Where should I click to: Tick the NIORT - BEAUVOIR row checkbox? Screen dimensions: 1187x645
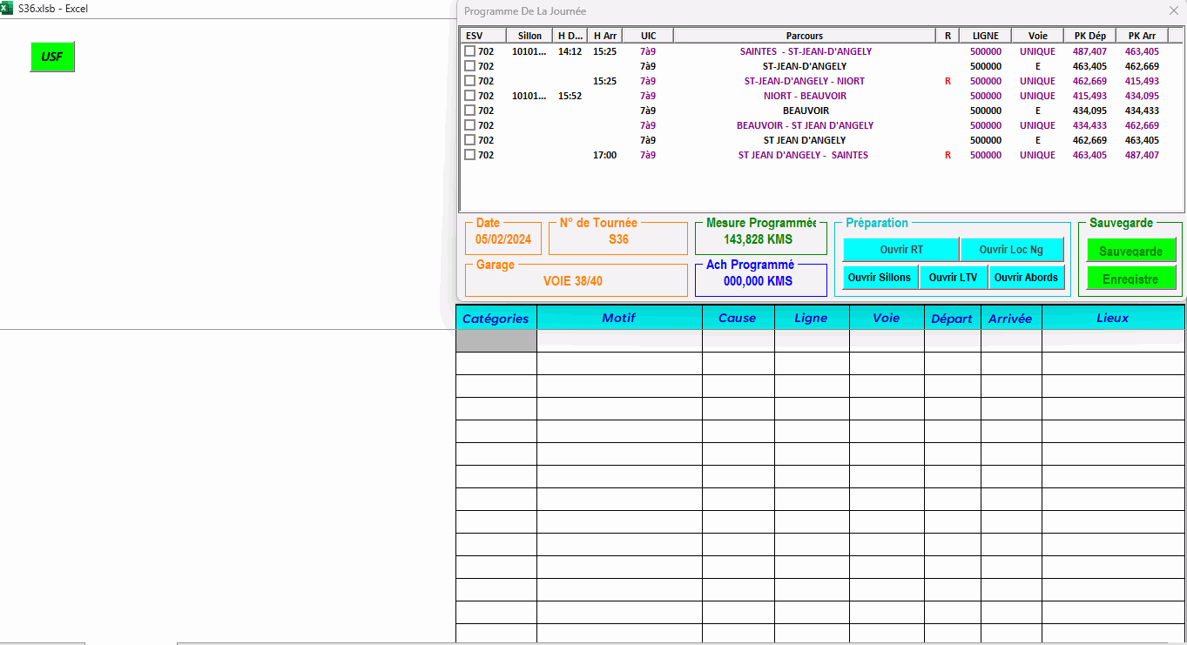coord(470,96)
